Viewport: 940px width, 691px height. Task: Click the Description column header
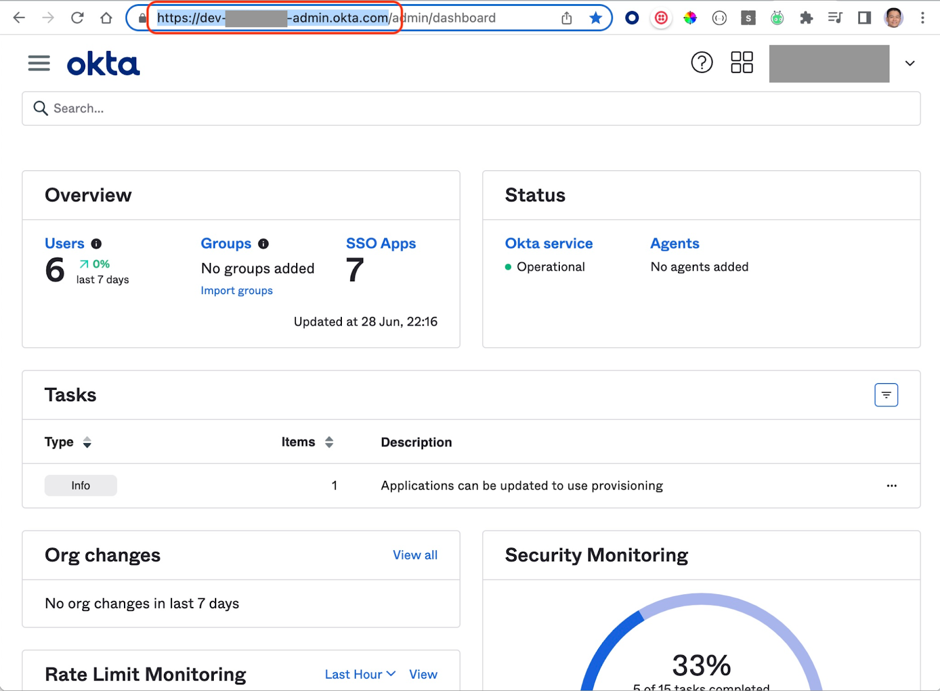pyautogui.click(x=417, y=442)
